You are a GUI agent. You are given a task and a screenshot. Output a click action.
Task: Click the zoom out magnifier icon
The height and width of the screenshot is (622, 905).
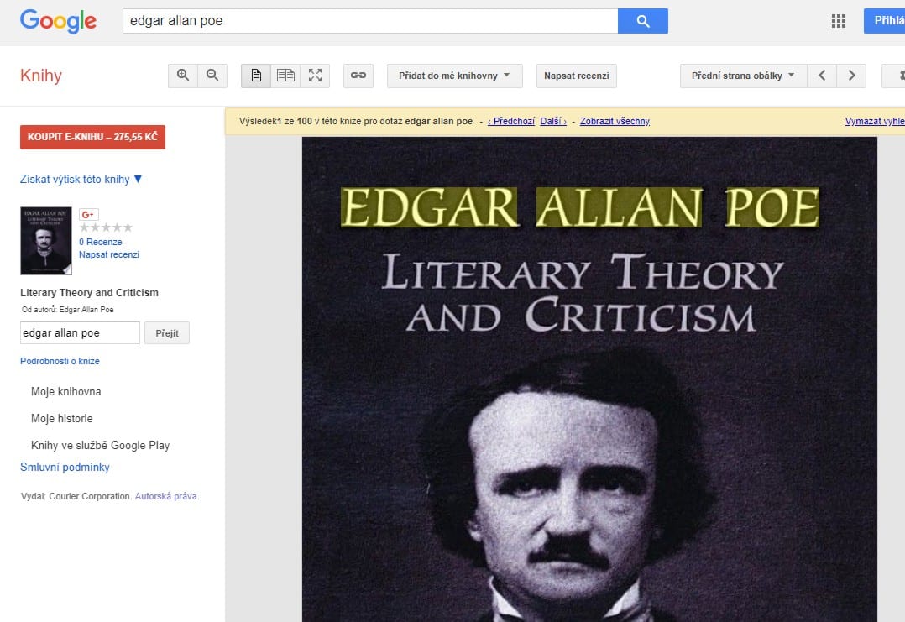tap(212, 76)
